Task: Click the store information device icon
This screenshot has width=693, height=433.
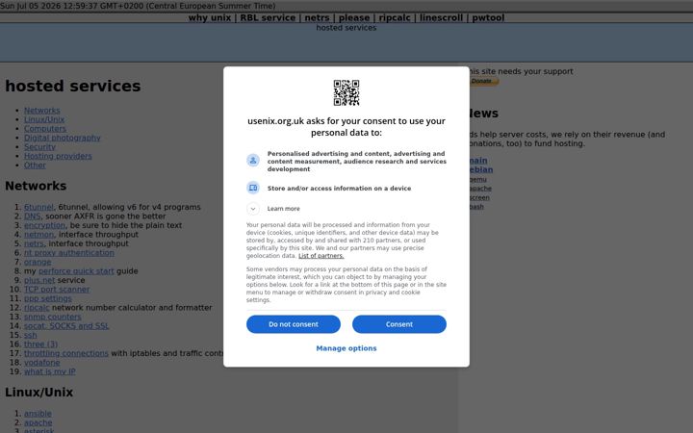Action: 253,188
